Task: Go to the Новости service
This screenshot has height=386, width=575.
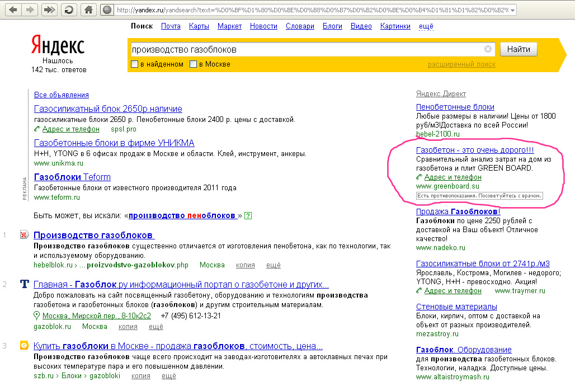Action: 263,26
